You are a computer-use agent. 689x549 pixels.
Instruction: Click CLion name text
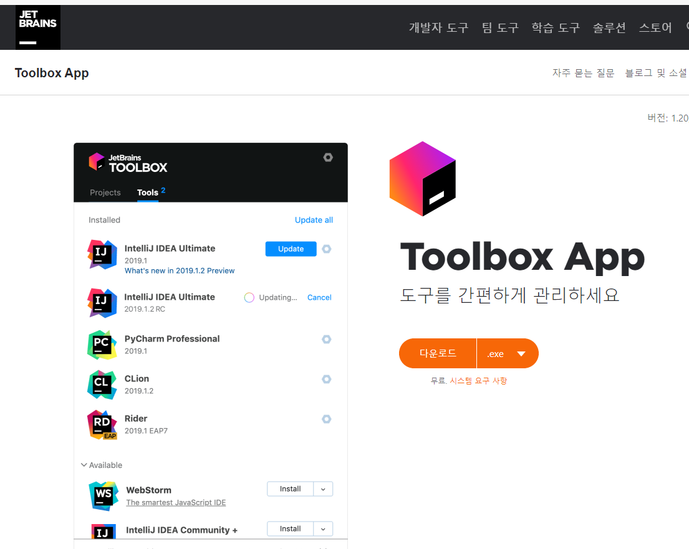137,379
